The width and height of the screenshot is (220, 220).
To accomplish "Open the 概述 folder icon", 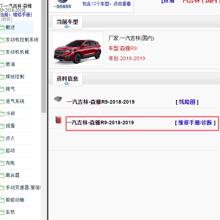I will coord(2,28).
